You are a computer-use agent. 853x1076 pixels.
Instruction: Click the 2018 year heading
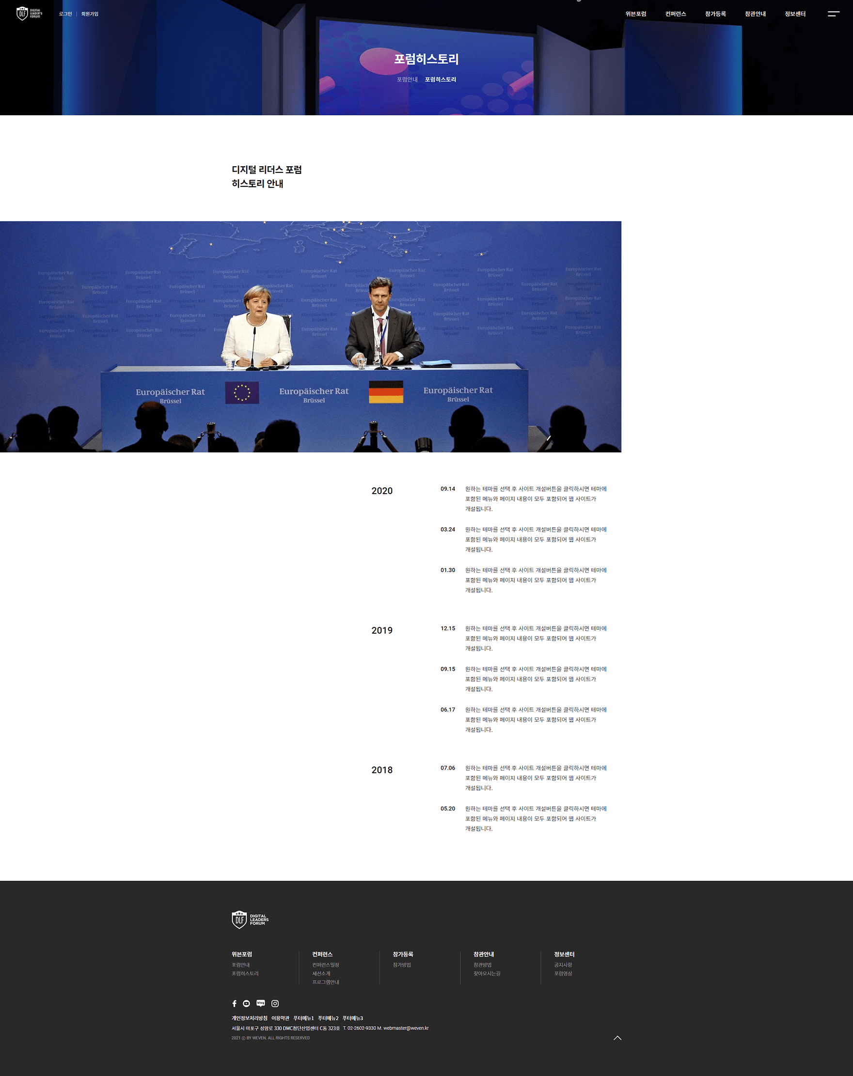click(x=382, y=770)
